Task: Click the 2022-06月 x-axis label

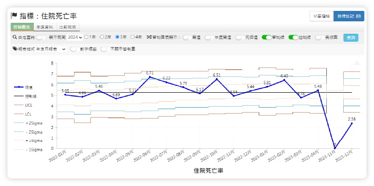Action: coord(142,156)
